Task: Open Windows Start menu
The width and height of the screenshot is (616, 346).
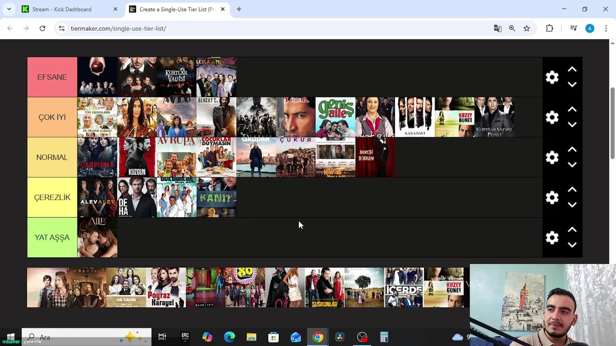Action: click(x=11, y=337)
